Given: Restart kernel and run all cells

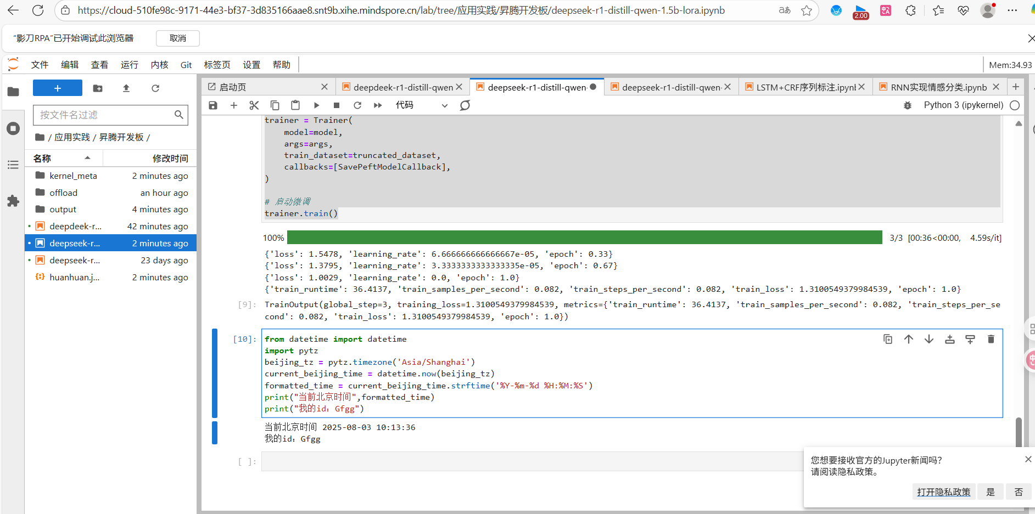Looking at the screenshot, I should click(378, 105).
